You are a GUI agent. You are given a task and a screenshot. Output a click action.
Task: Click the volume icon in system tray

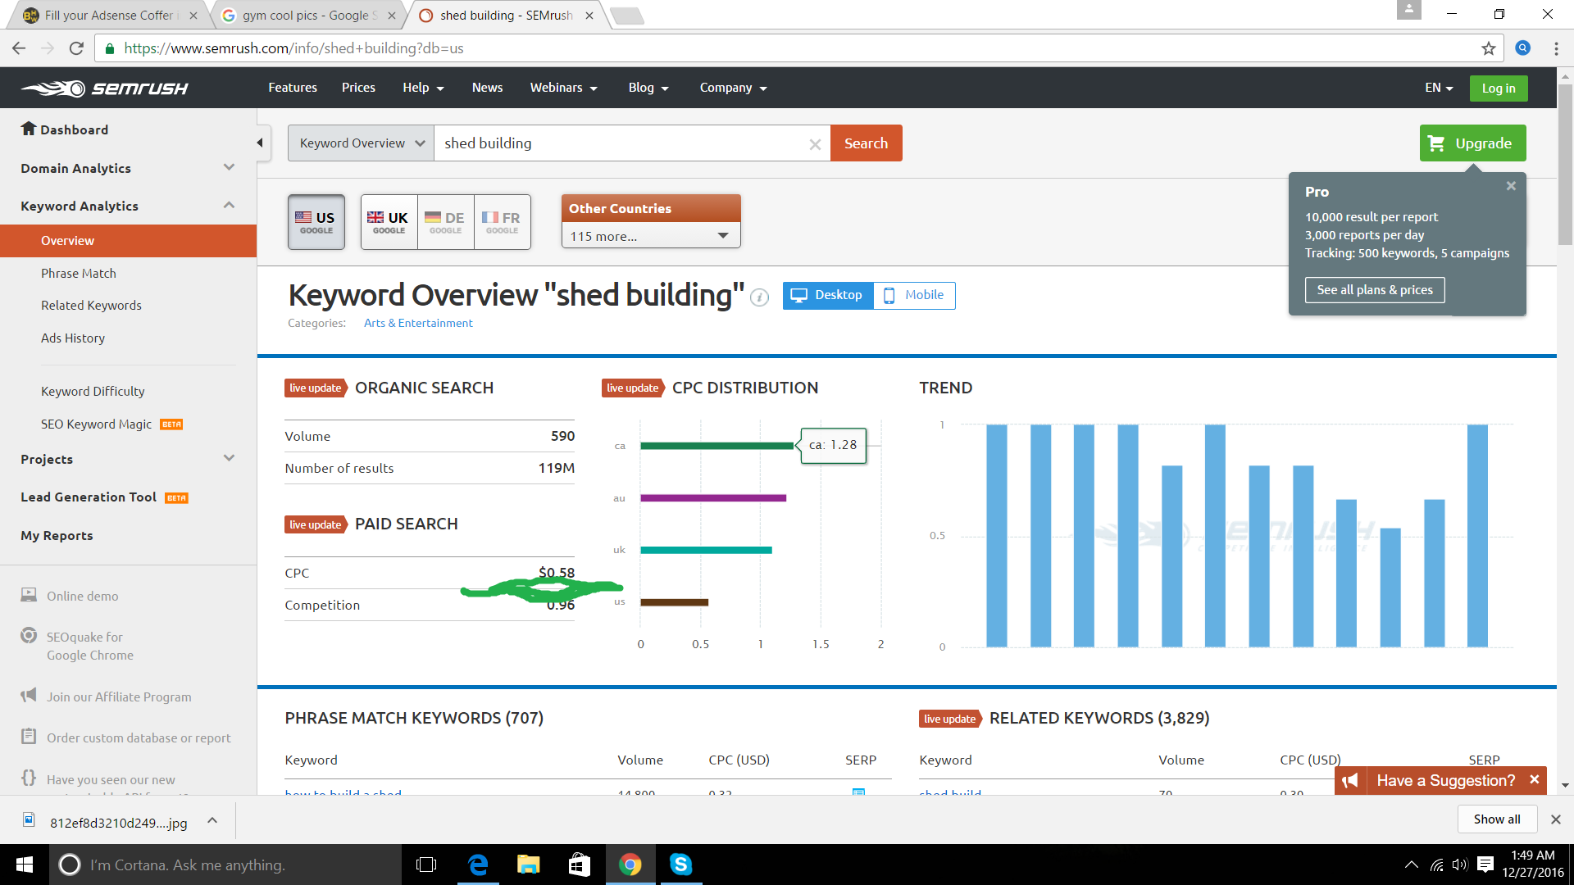pyautogui.click(x=1459, y=865)
